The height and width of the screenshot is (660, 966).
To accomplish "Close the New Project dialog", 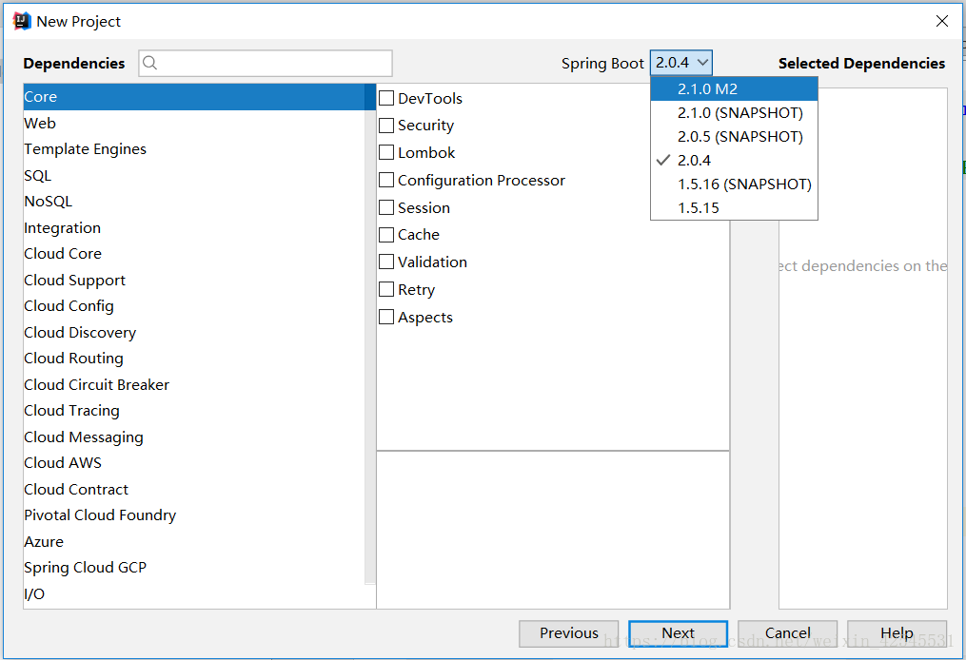I will (x=941, y=21).
